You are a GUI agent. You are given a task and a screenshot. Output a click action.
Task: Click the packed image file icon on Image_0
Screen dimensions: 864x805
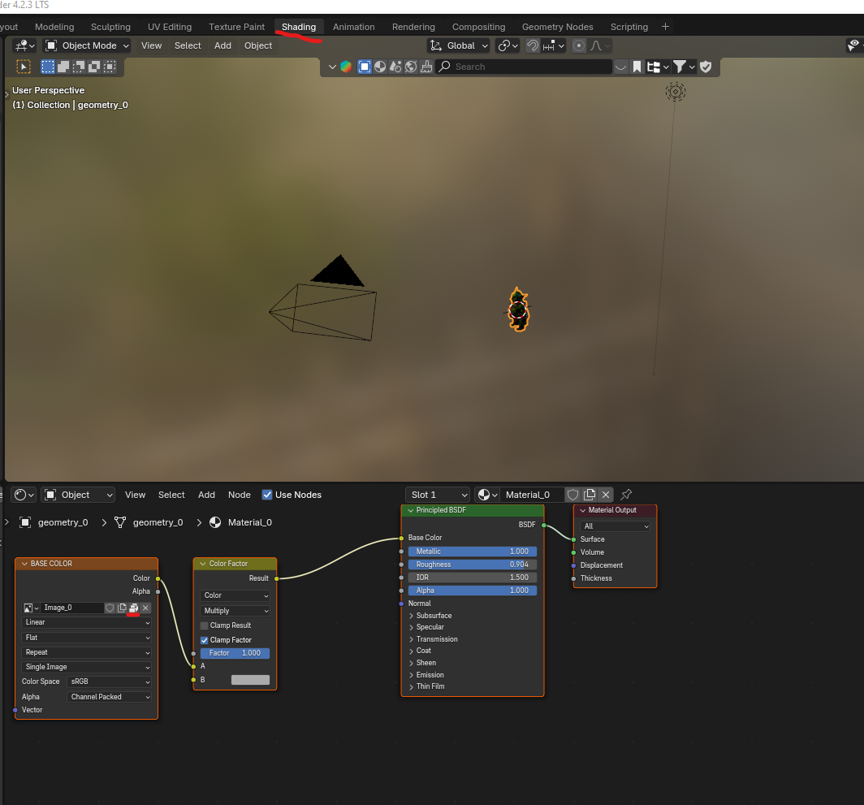point(133,608)
